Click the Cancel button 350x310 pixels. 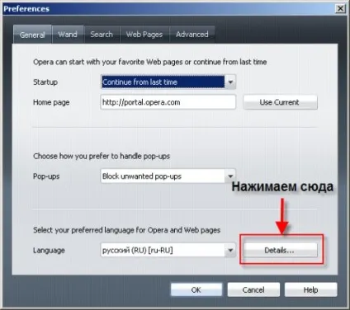253,289
